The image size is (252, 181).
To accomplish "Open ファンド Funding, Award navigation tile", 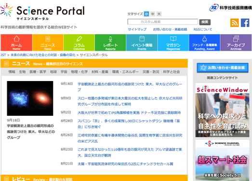I will point(204,42).
